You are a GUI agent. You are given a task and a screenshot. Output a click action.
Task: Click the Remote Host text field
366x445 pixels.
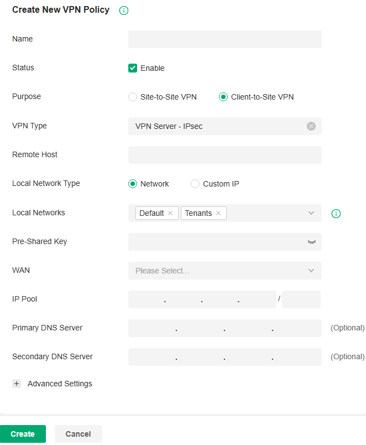click(x=224, y=154)
